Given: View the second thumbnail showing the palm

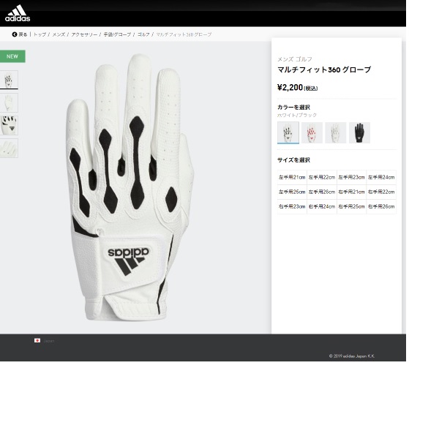Looking at the screenshot, I should click(x=9, y=102).
